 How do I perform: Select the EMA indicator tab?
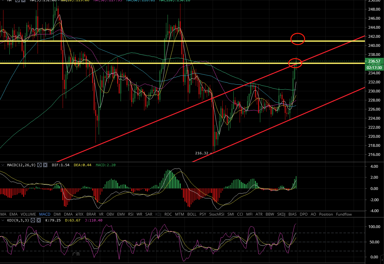pyautogui.click(x=13, y=214)
